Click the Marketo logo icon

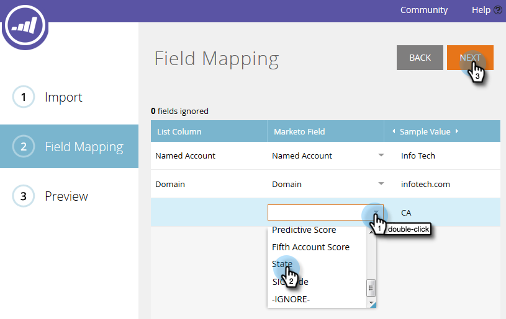tap(25, 25)
